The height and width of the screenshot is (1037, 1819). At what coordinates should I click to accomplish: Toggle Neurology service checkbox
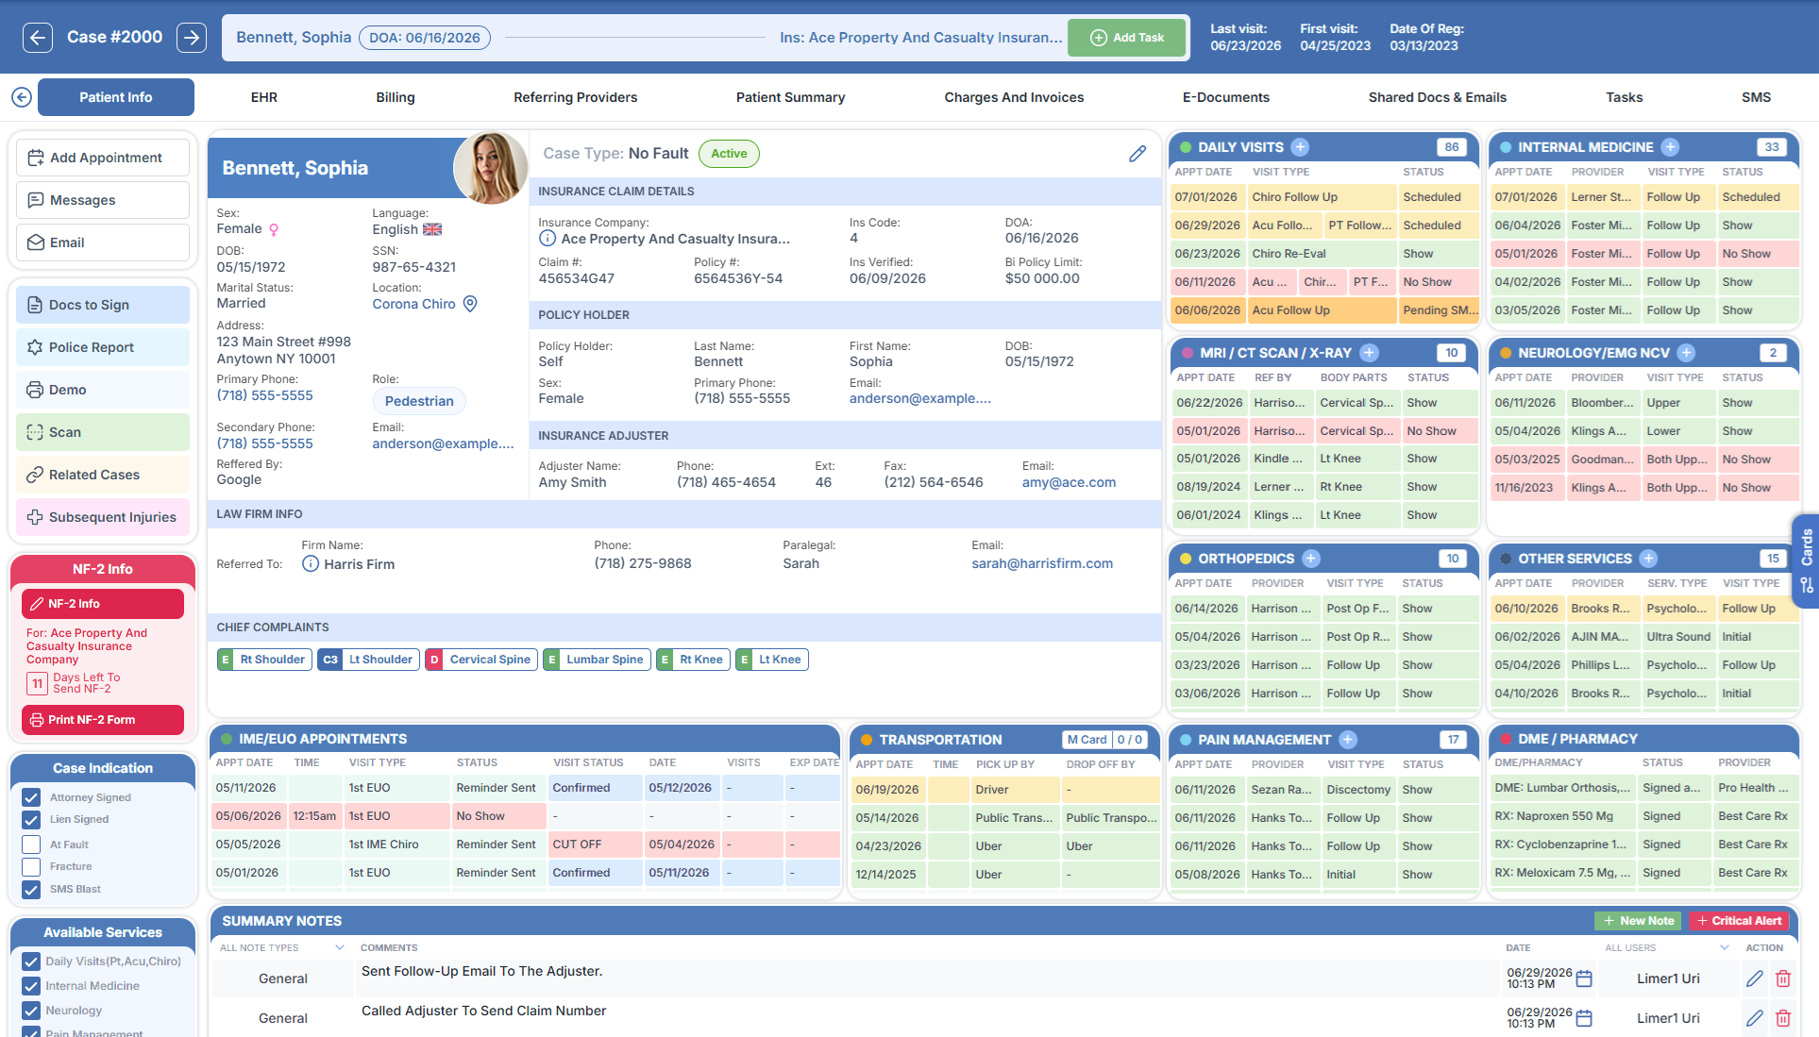tap(31, 1011)
